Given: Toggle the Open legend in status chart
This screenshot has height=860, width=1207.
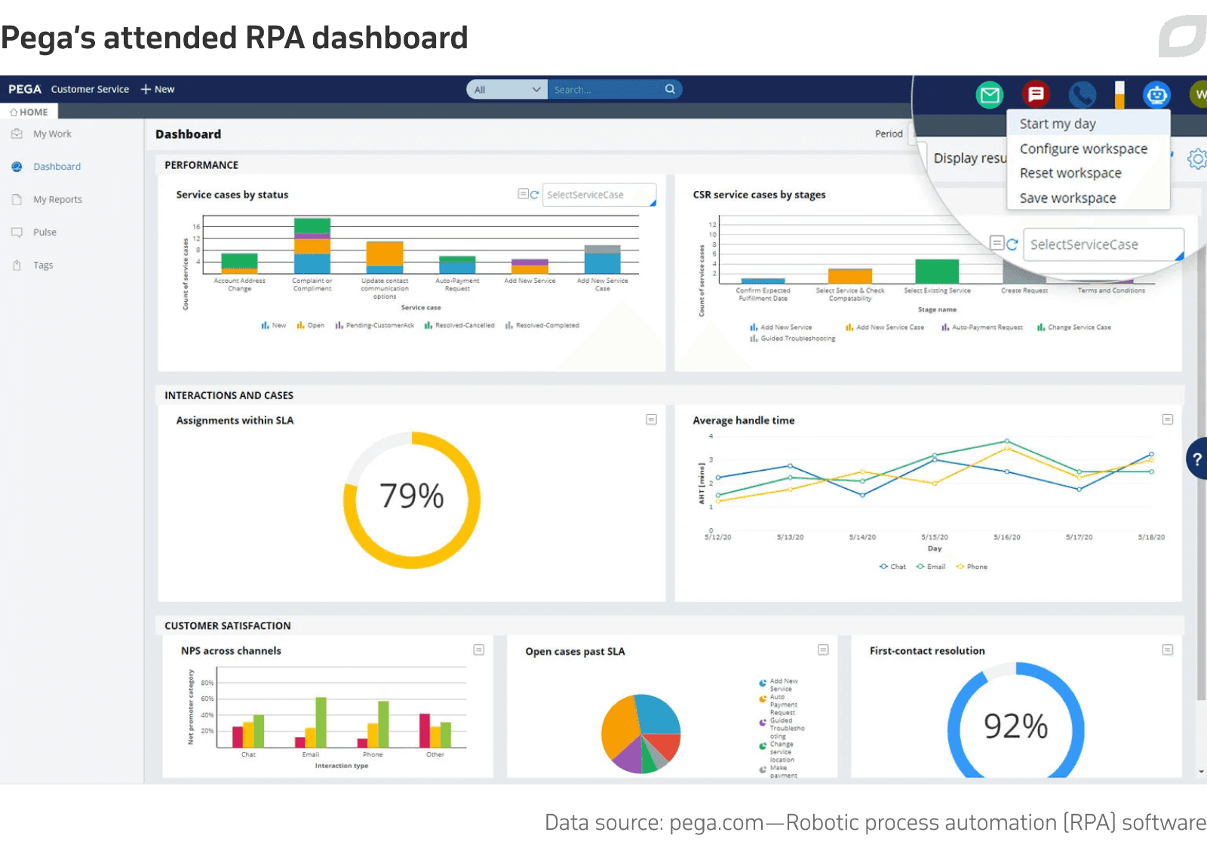Looking at the screenshot, I should [x=310, y=326].
